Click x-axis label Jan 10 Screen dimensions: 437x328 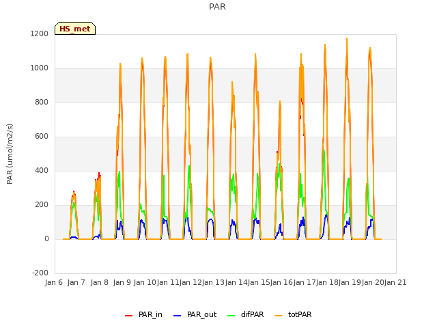(x=145, y=282)
